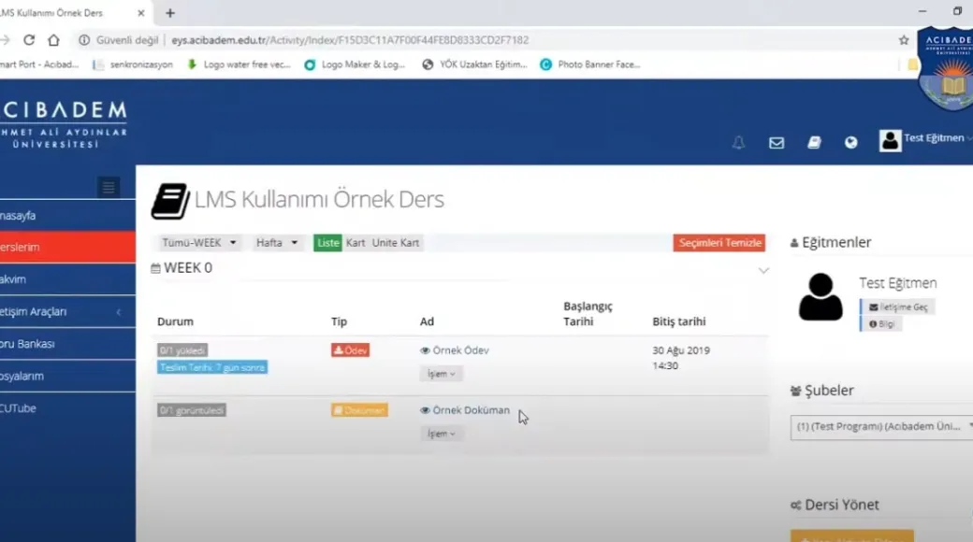Open Soru Bankası in sidebar
973x542 pixels.
coord(67,344)
